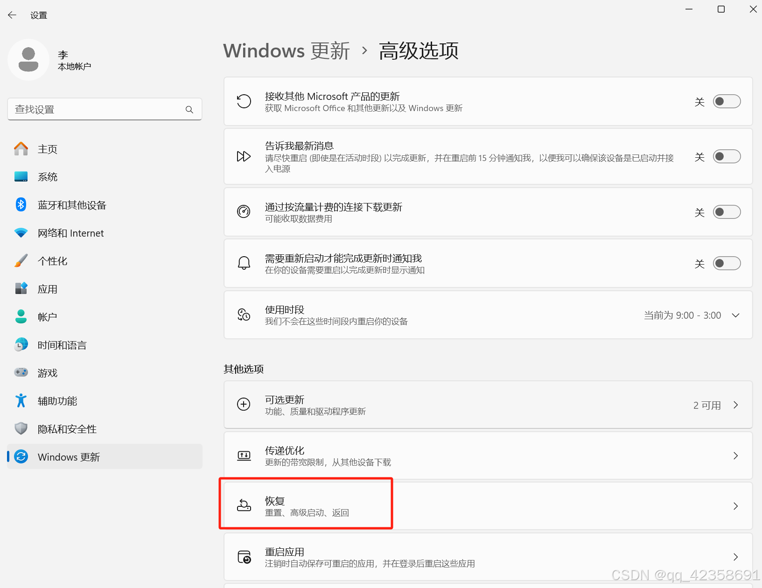Click the 2 可用 label

coord(707,405)
